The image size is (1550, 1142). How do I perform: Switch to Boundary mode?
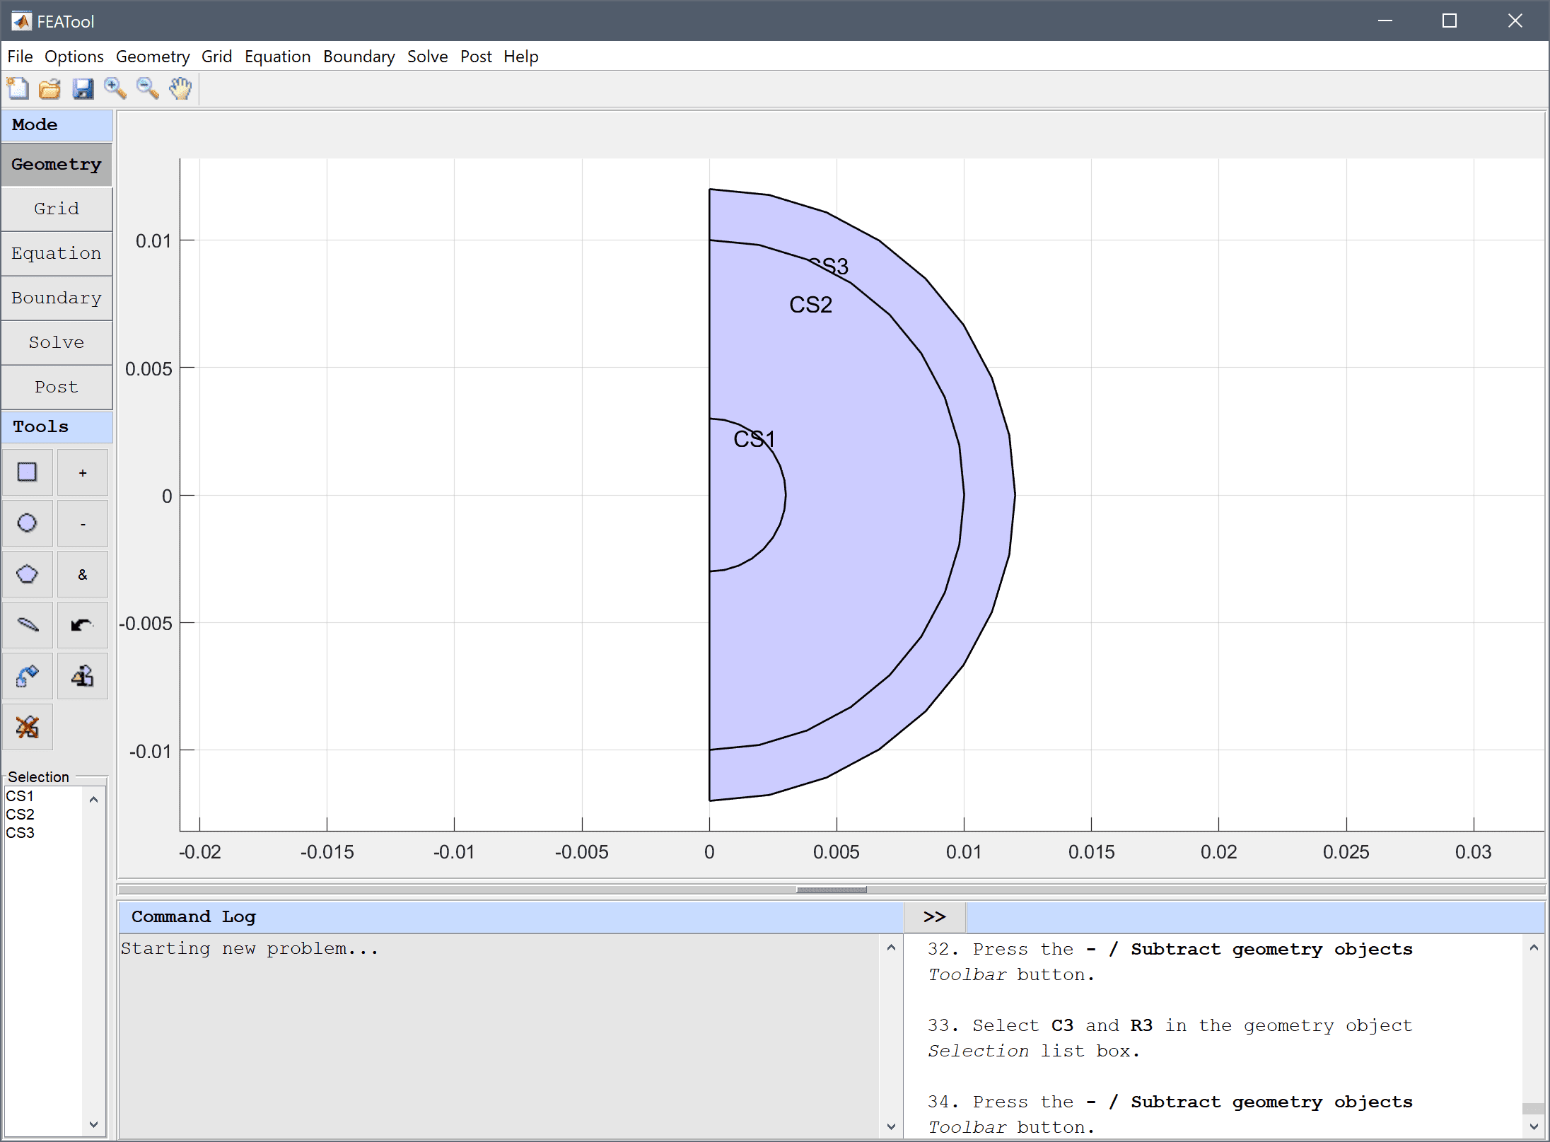(57, 298)
